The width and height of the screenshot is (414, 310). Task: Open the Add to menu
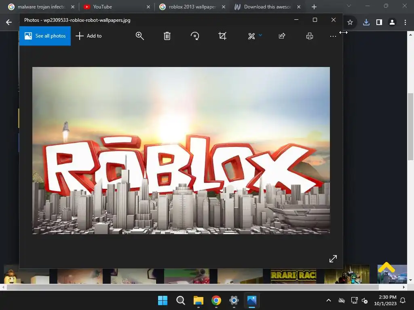(x=89, y=36)
